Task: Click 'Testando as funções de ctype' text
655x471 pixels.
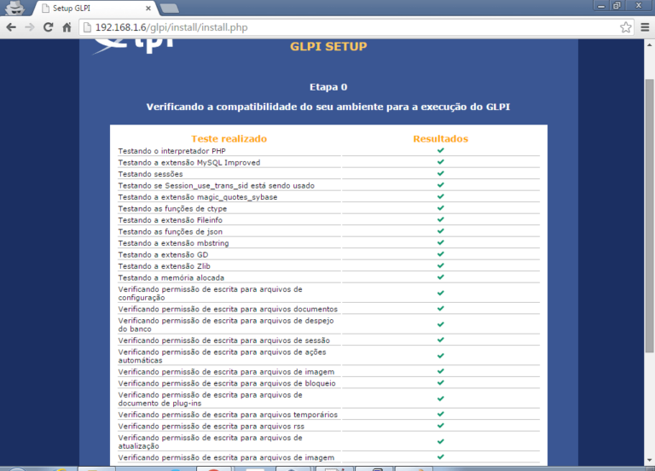Action: (x=172, y=208)
